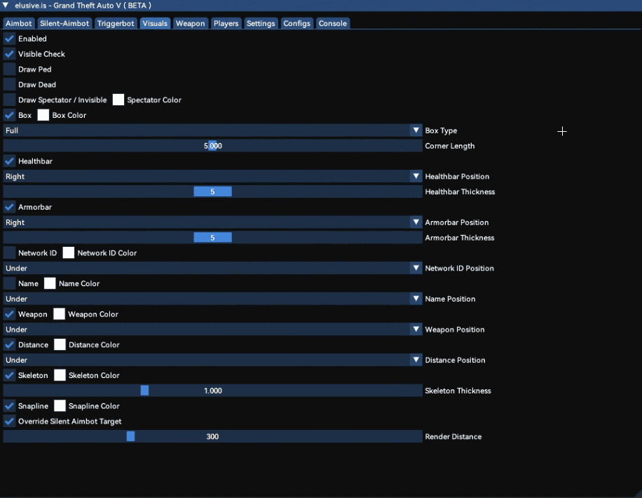This screenshot has height=498, width=642.
Task: Disable the Box checkbox
Action: click(x=9, y=115)
